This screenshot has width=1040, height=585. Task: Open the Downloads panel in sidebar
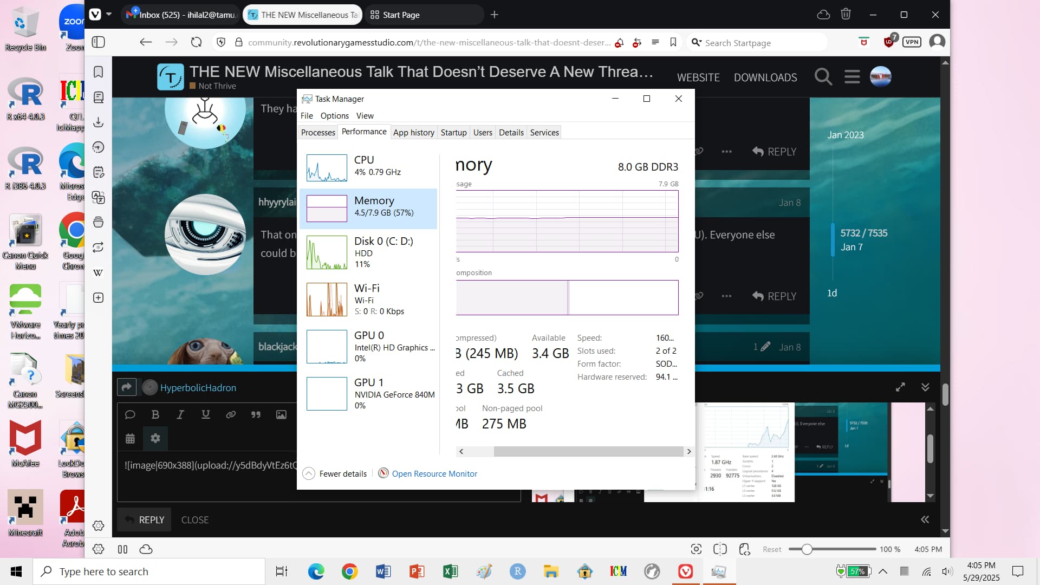point(98,122)
